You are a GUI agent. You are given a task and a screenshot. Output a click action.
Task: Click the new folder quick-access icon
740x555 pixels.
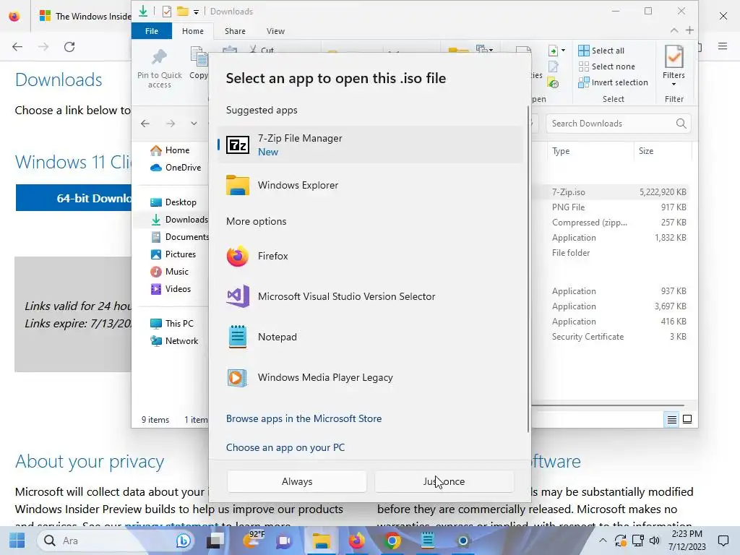[183, 12]
